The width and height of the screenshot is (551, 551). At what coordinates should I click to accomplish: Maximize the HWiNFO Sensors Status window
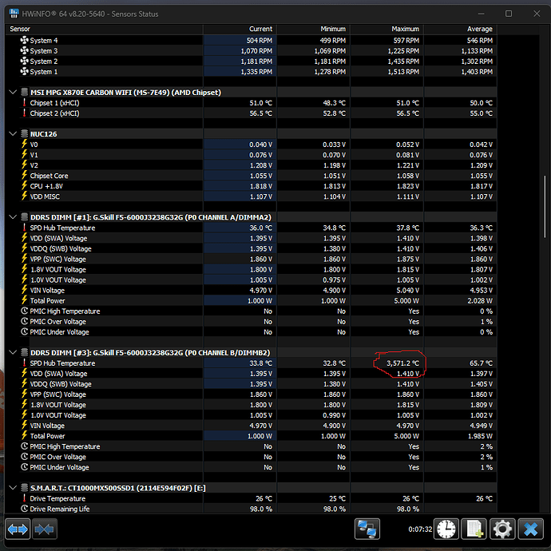(509, 14)
